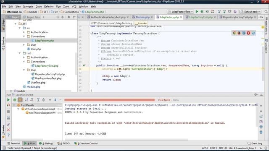Toggle Database side tool window
This screenshot has height=151, width=269.
coord(266,46)
